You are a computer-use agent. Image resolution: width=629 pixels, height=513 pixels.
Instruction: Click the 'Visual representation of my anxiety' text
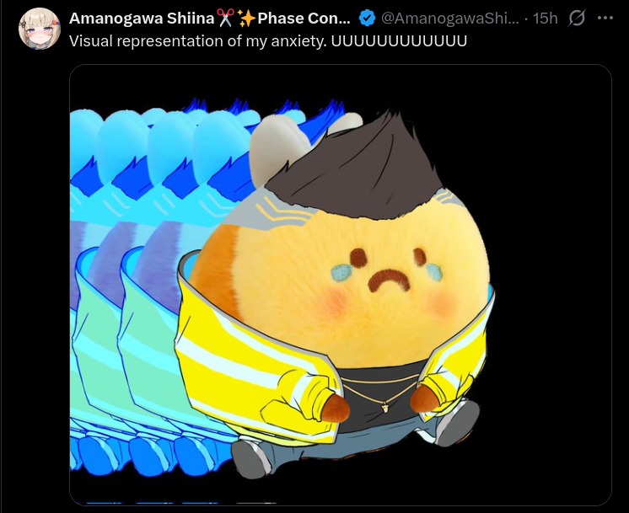pos(198,41)
